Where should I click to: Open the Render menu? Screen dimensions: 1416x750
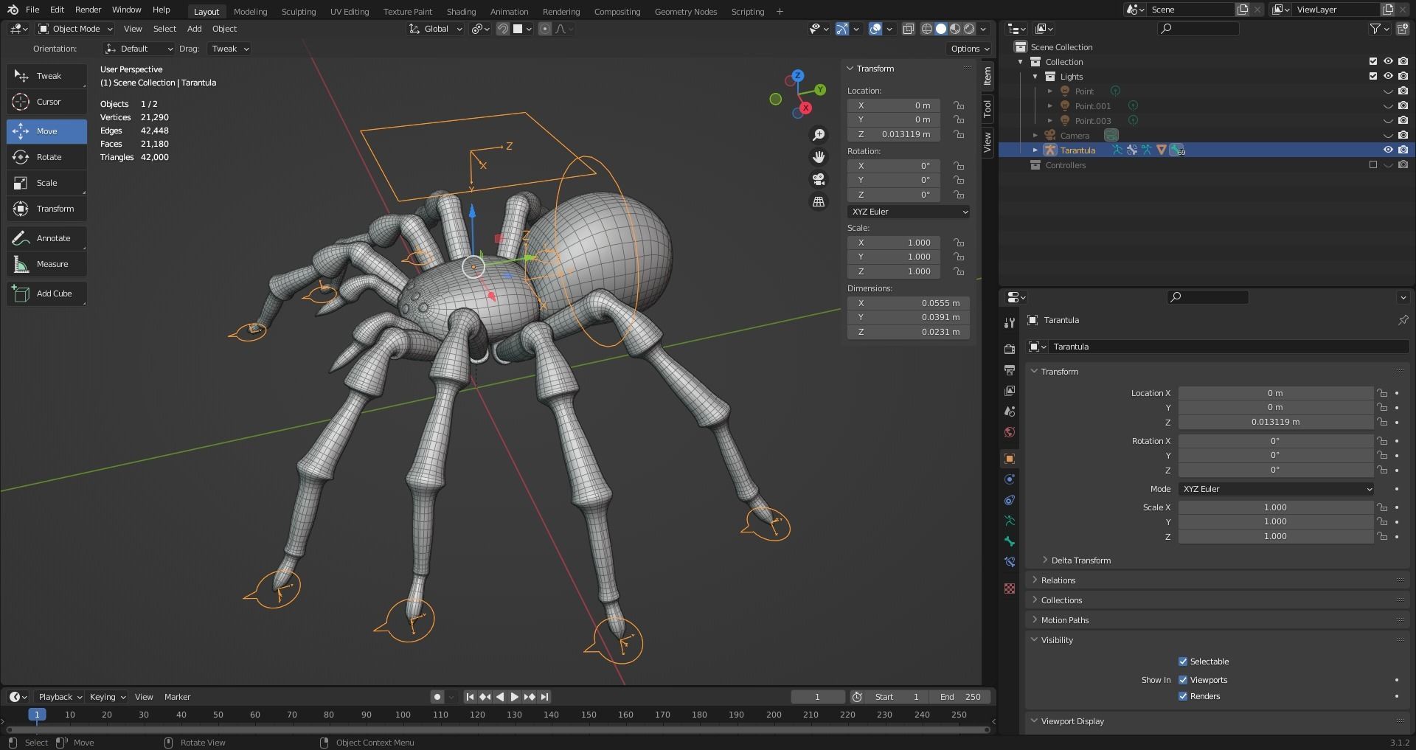coord(88,10)
